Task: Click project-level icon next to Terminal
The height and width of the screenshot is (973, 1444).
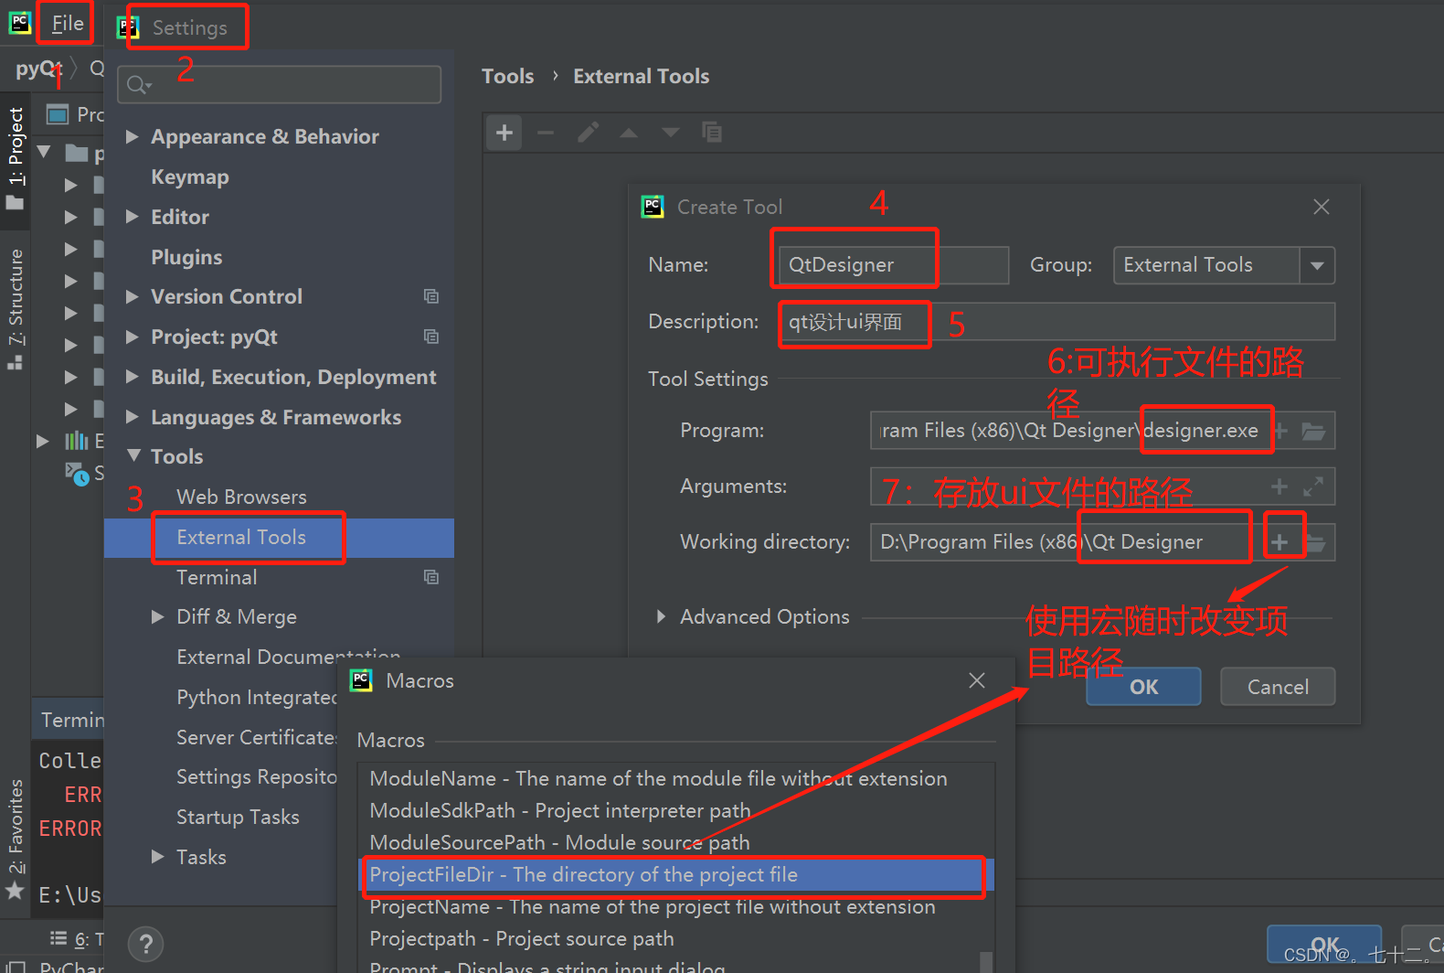Action: 431,577
